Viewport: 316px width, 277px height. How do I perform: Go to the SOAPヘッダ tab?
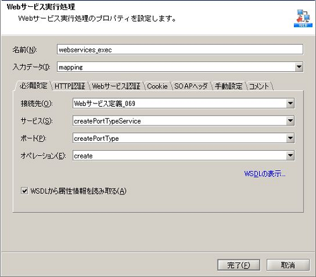191,86
